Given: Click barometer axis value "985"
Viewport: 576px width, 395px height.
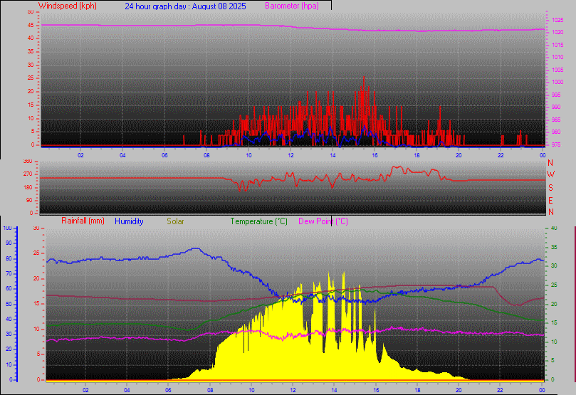Looking at the screenshot, I should coord(556,120).
